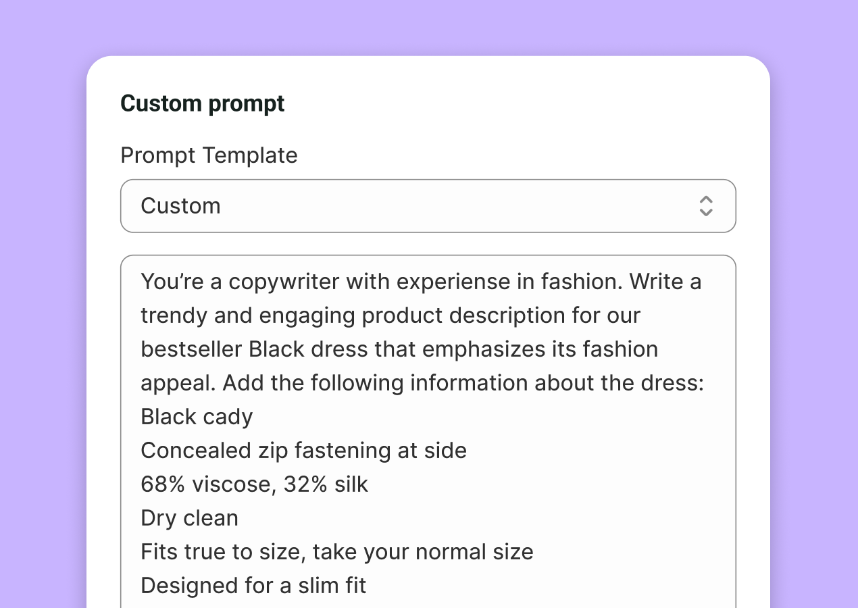Open the Prompt Template dropdown
The image size is (858, 608).
(427, 206)
